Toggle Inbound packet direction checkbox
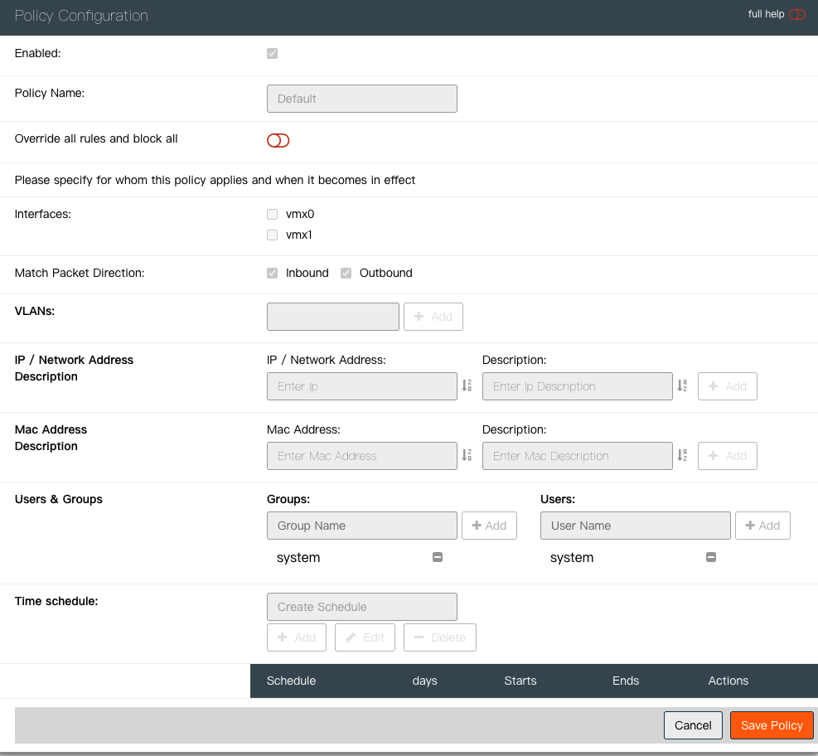The height and width of the screenshot is (756, 818). point(272,273)
